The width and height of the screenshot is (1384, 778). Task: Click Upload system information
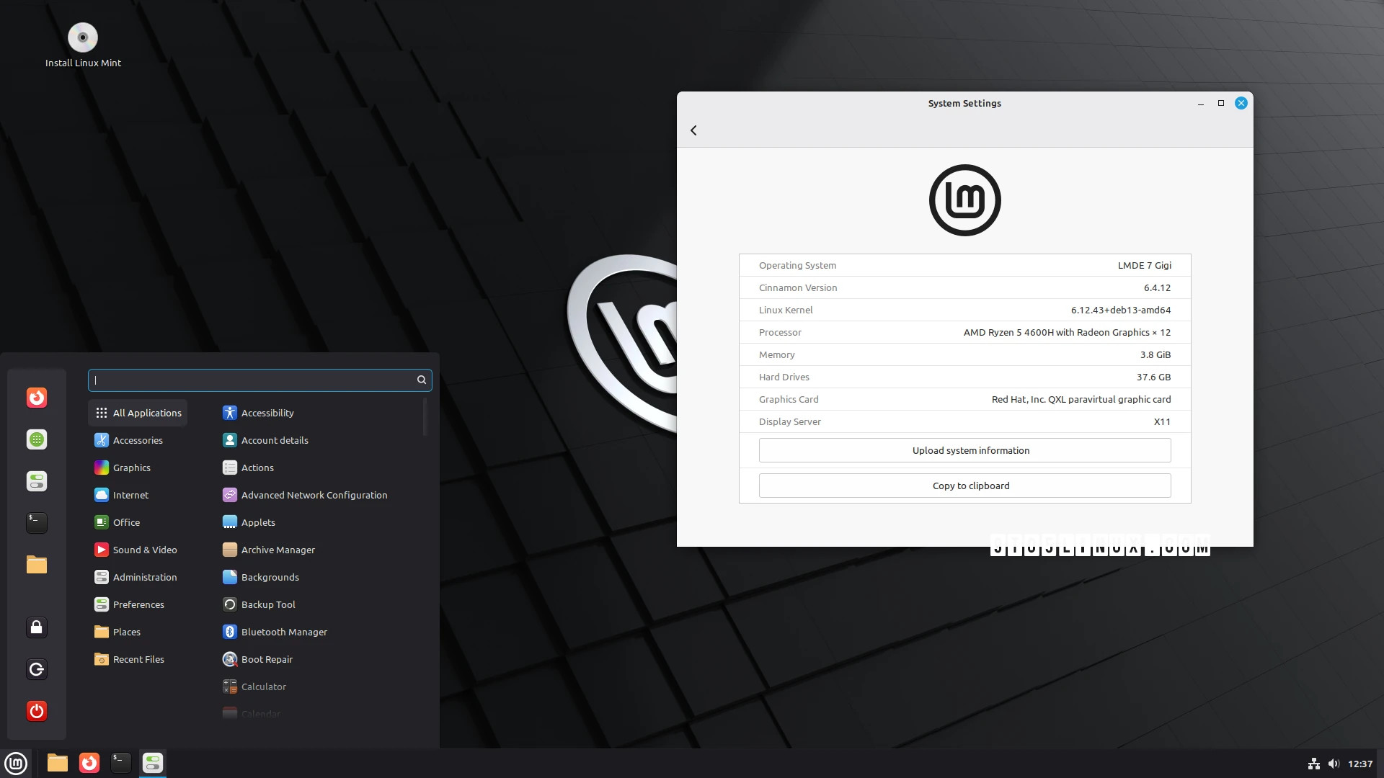[970, 450]
